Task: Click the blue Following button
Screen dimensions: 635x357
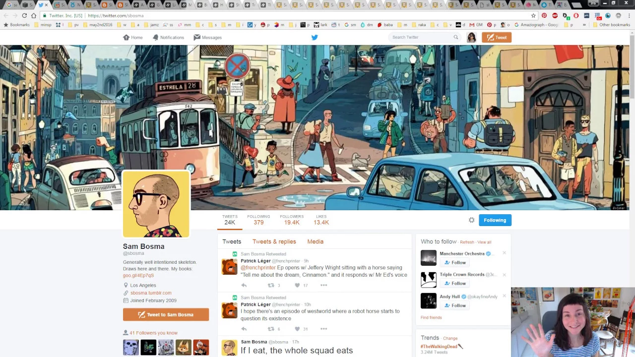Action: [x=495, y=220]
